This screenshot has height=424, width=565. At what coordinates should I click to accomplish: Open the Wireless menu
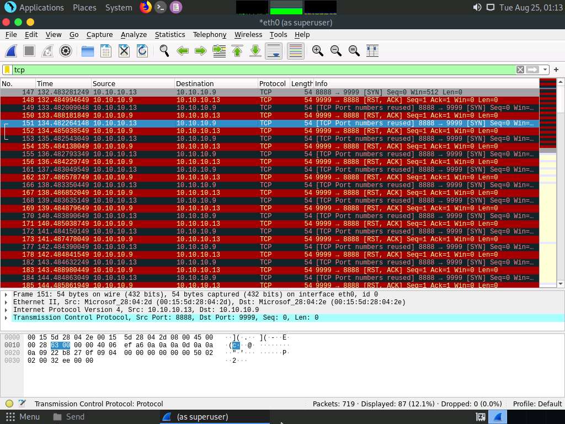(248, 35)
